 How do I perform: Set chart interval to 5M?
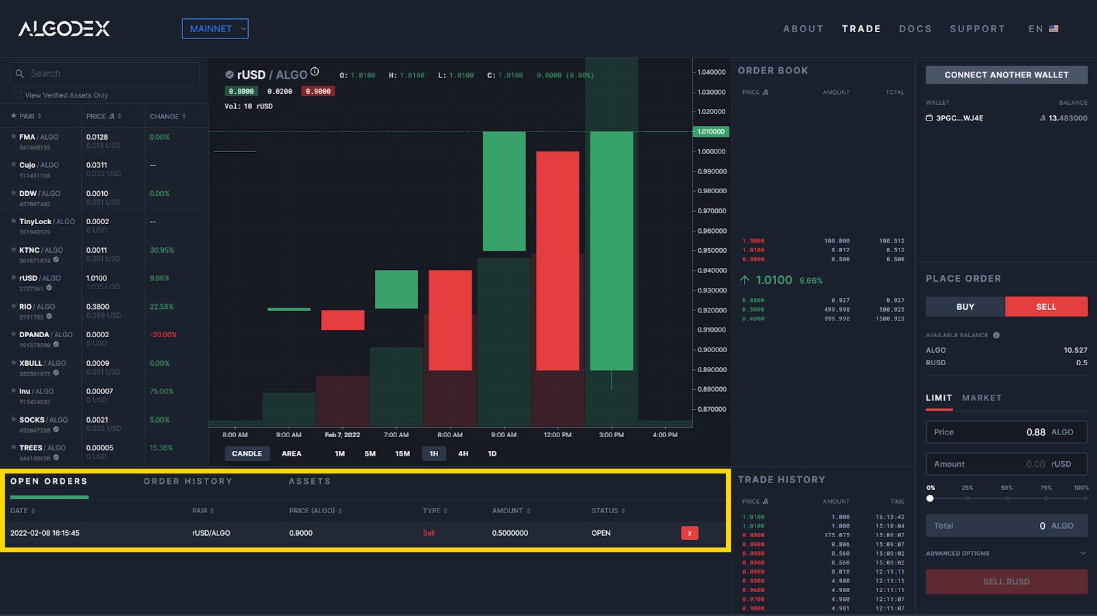[x=370, y=454]
